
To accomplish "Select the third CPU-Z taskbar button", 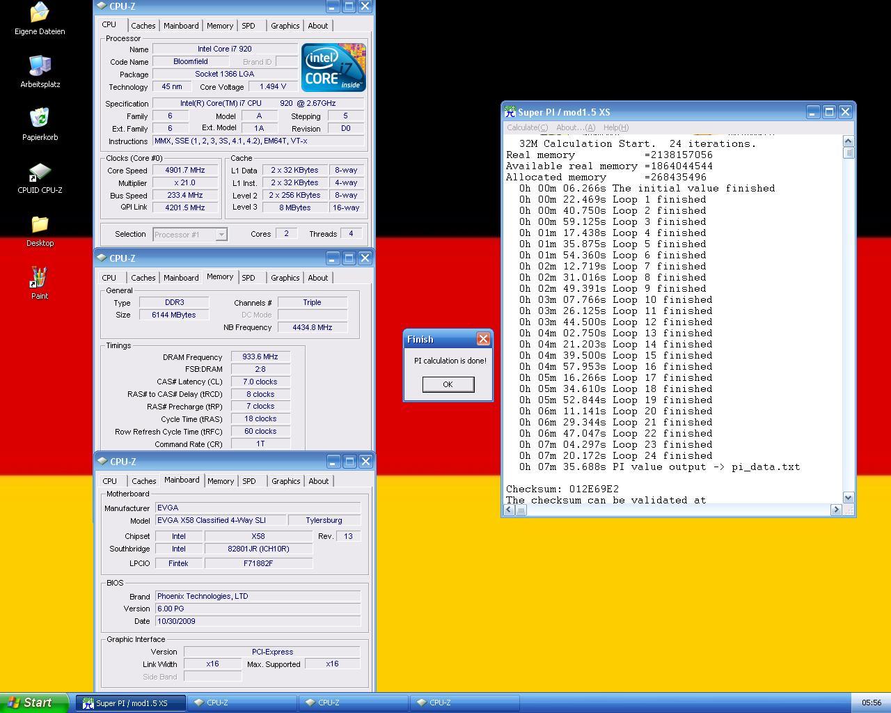I will pos(464,703).
